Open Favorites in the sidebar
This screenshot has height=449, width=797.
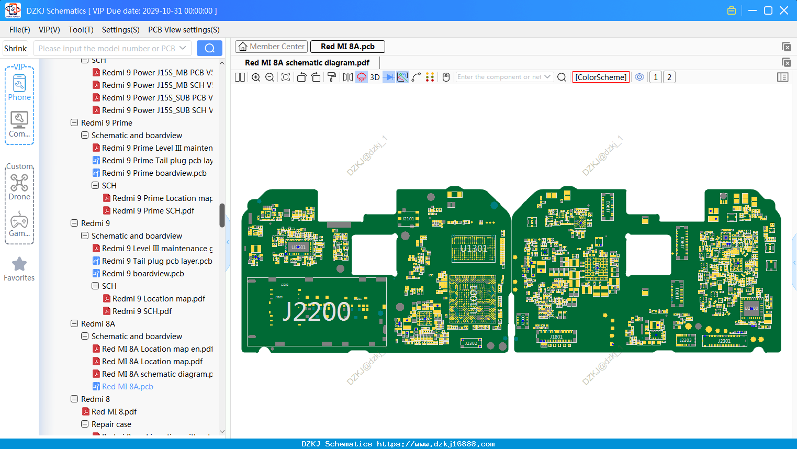(x=19, y=269)
